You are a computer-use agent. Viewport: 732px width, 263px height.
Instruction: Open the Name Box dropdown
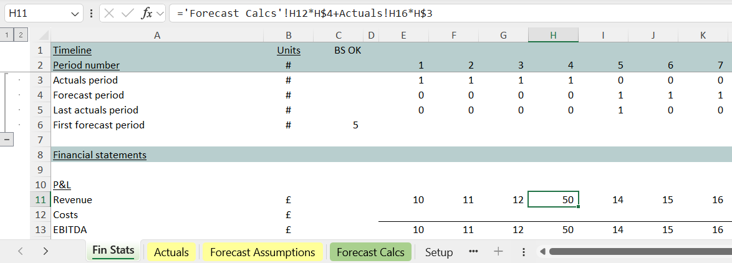[75, 13]
